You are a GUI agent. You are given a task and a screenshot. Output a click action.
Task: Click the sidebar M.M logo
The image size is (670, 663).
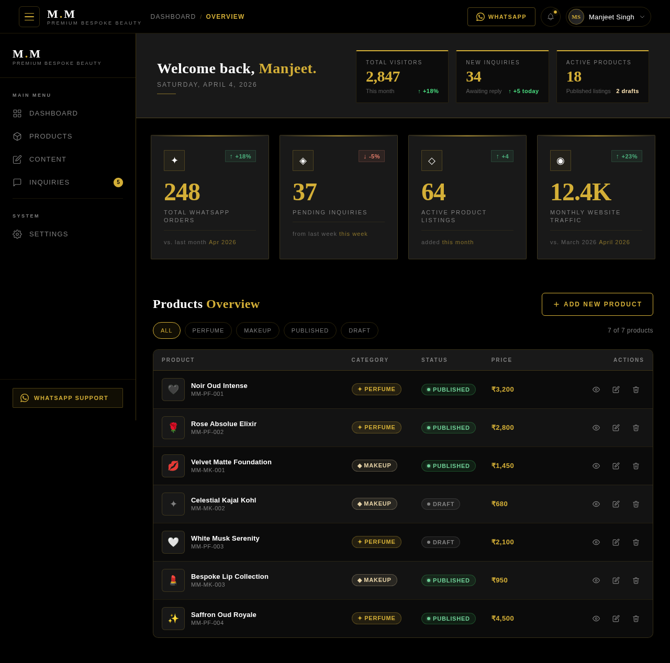[x=27, y=54]
